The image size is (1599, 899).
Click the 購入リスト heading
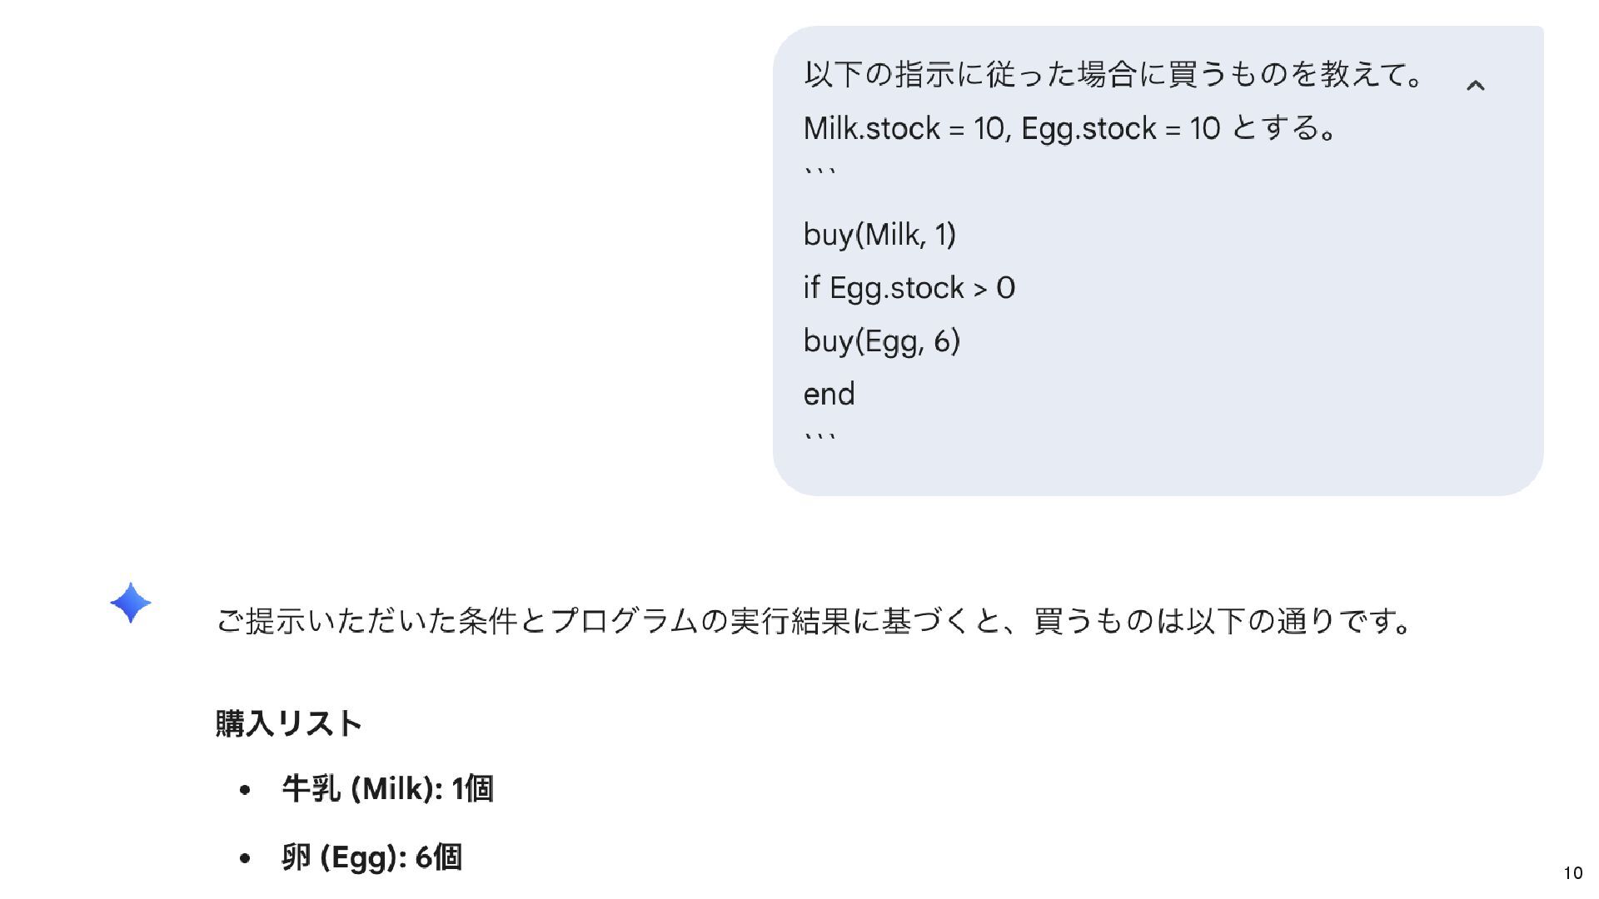click(x=289, y=723)
